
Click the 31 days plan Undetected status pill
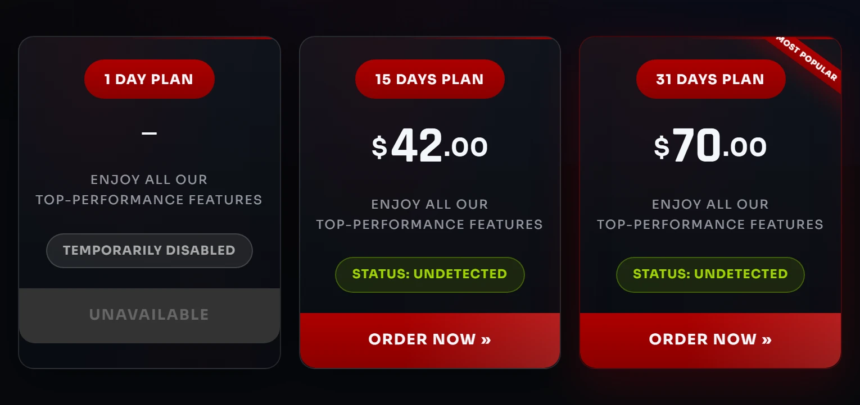[710, 274]
